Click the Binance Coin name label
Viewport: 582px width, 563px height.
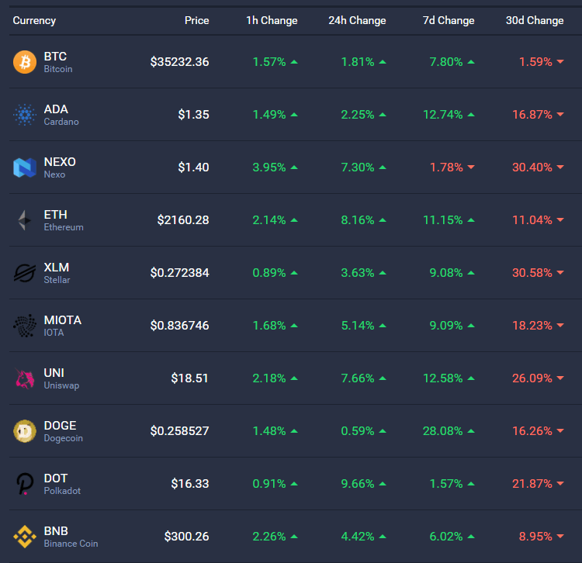point(71,544)
